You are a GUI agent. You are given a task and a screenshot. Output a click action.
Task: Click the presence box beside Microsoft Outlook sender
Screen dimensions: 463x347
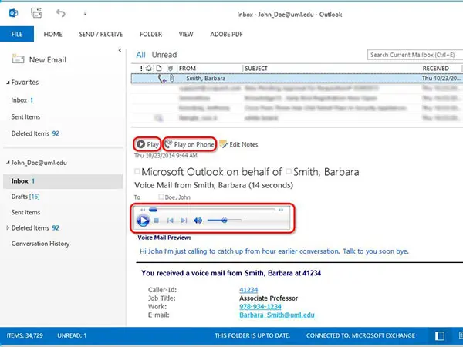(x=137, y=171)
